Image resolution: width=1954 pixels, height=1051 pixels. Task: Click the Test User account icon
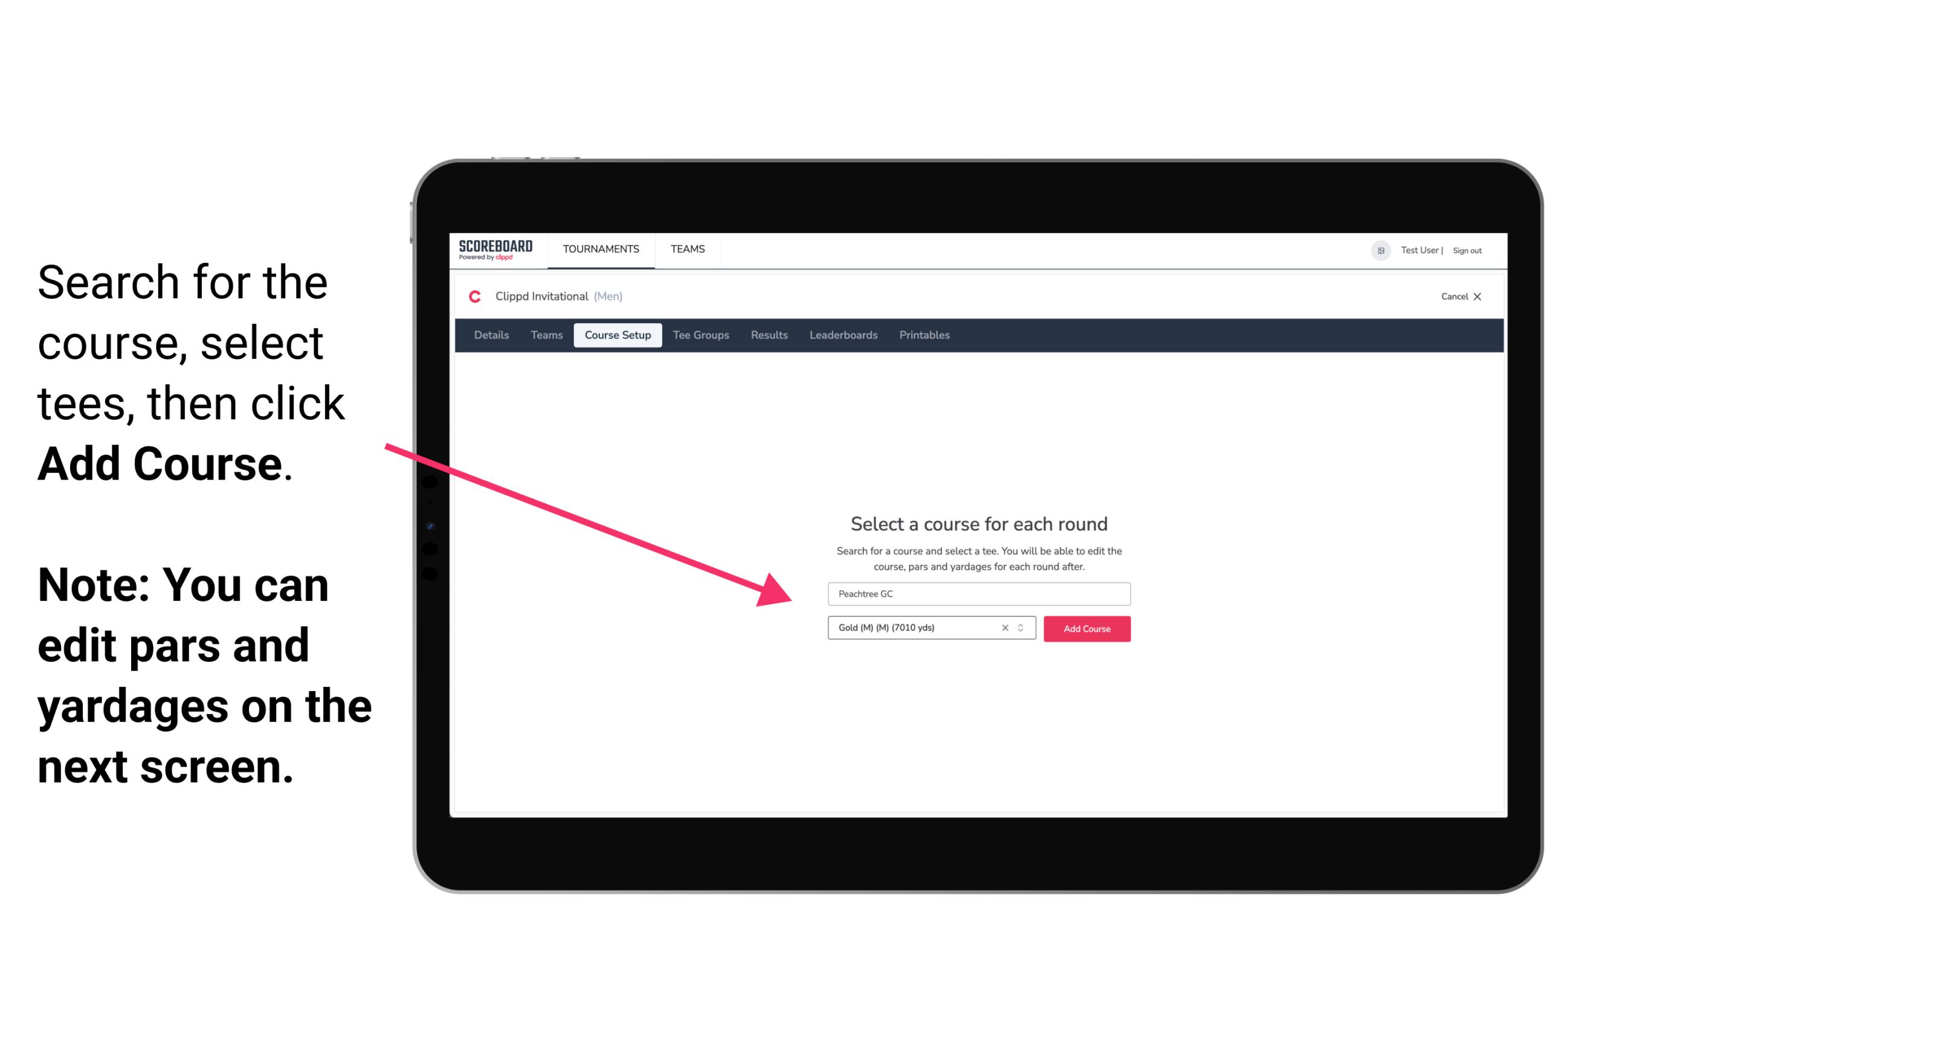(1377, 250)
